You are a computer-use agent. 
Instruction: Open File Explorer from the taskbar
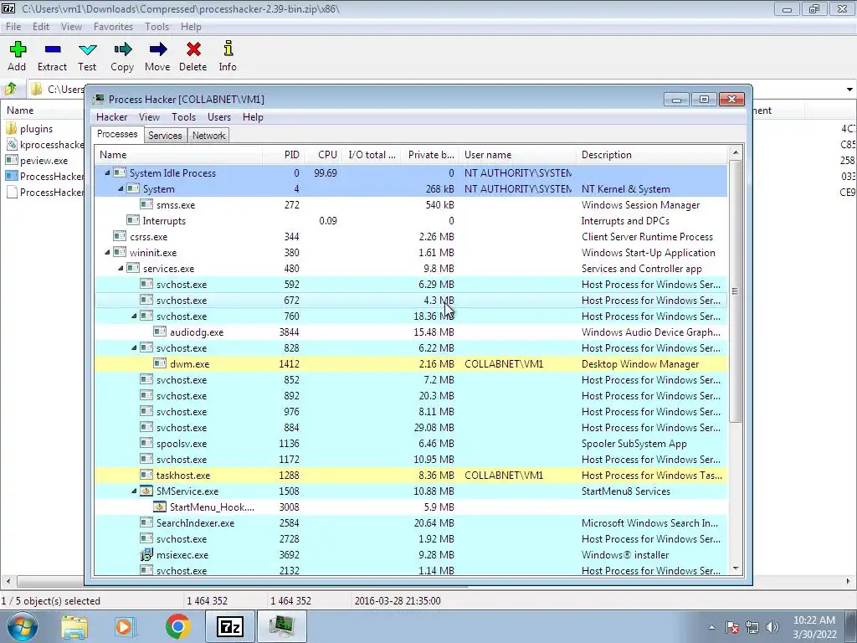coord(74,627)
